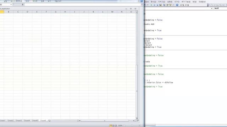
Task: Click the zoom out minus button
Action: [x=124, y=126]
